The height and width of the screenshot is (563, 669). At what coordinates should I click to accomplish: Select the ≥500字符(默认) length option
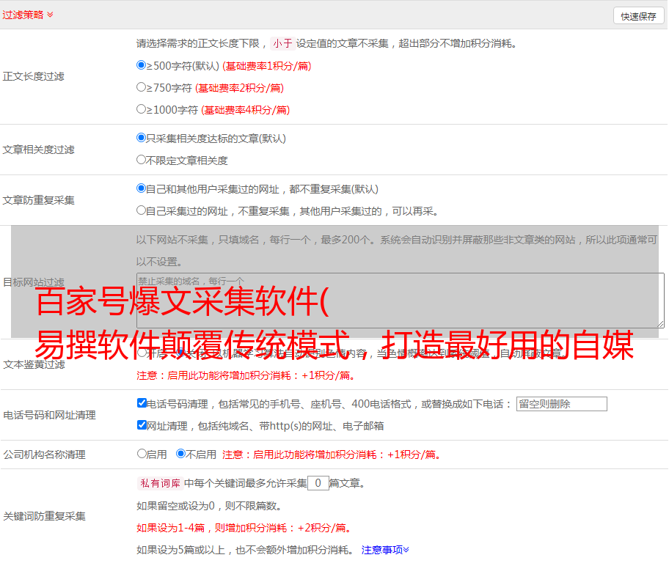pos(141,65)
